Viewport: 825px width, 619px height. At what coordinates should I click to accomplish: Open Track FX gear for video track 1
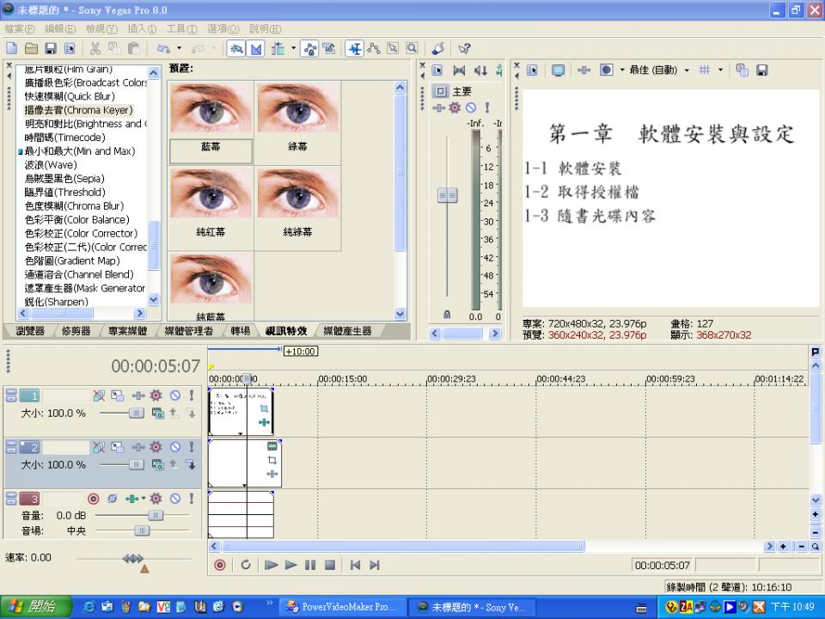click(x=155, y=395)
